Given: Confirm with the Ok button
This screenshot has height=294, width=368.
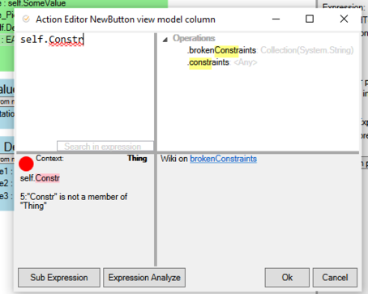Looking at the screenshot, I should (287, 278).
